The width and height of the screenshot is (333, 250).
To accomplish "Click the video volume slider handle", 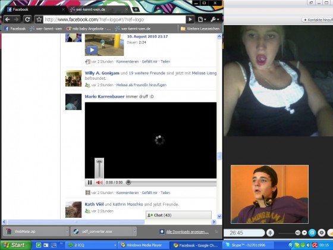I will (99, 161).
